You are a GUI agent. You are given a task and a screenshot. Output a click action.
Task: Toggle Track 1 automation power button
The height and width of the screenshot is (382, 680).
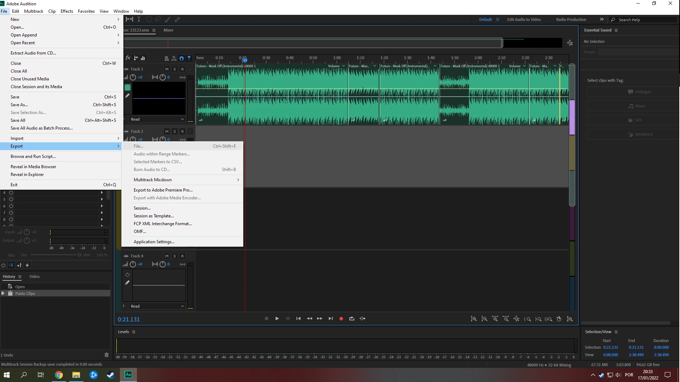128,87
